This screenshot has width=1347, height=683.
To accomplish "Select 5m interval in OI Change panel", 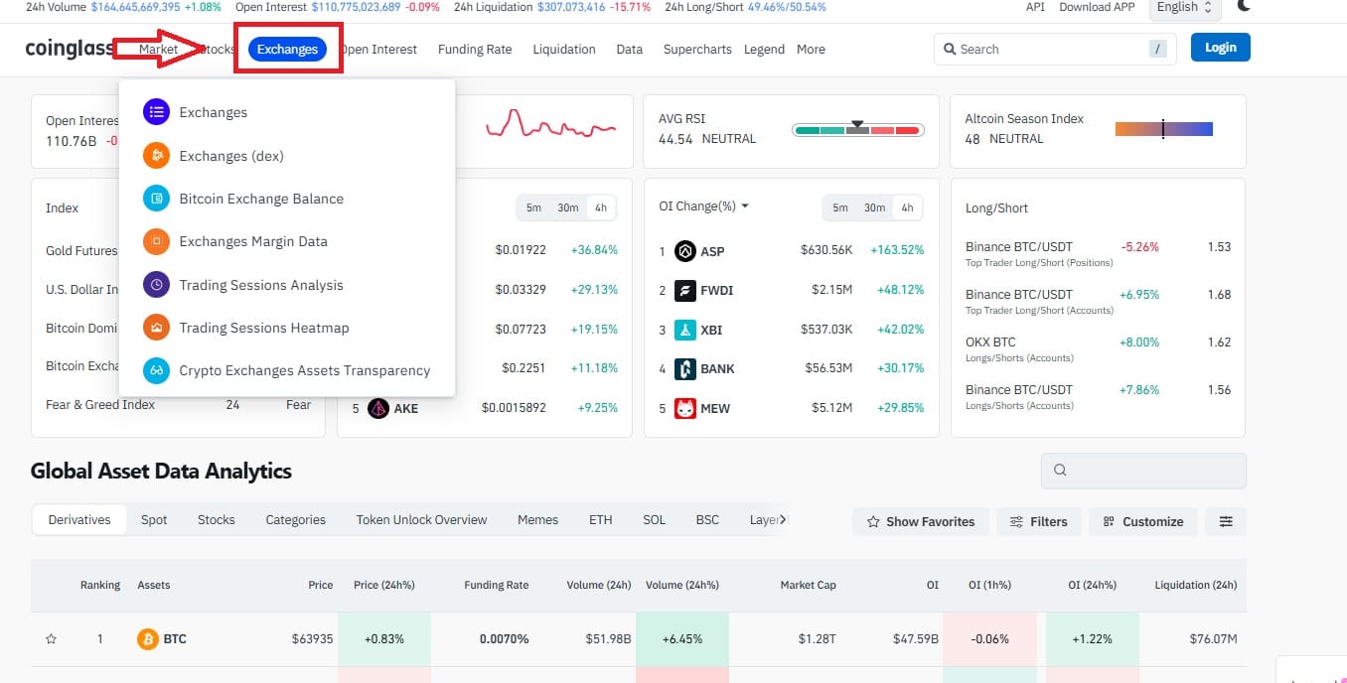I will [840, 207].
